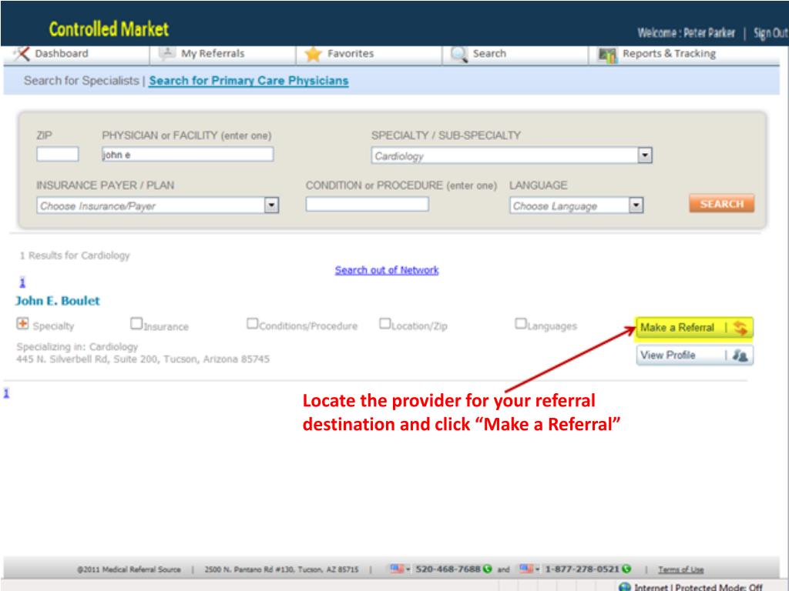This screenshot has height=591, width=789.
Task: Open the Choose Insurance/Payer dropdown arrow
Action: [x=271, y=205]
